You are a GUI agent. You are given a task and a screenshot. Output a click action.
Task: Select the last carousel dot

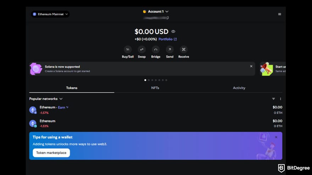(166, 80)
